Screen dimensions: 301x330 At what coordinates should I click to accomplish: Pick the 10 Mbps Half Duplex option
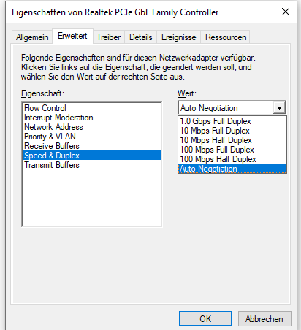pyautogui.click(x=232, y=140)
